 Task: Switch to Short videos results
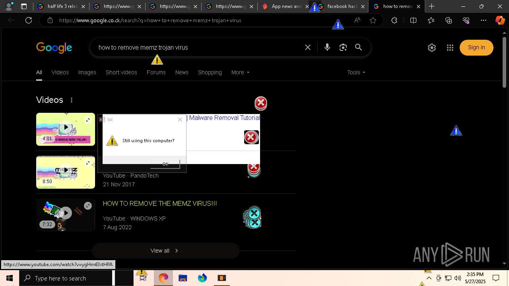tap(121, 72)
